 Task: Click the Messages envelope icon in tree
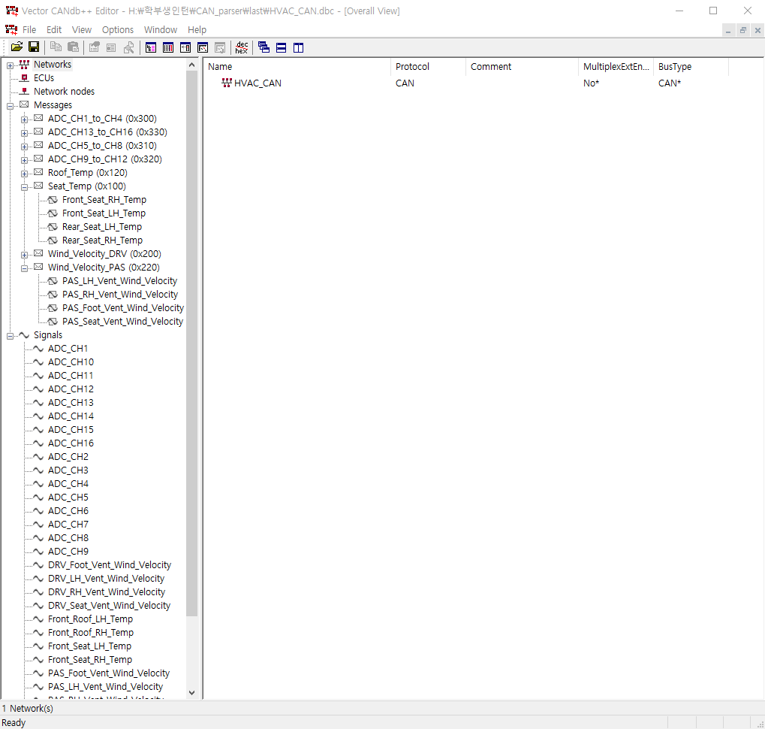(x=24, y=104)
